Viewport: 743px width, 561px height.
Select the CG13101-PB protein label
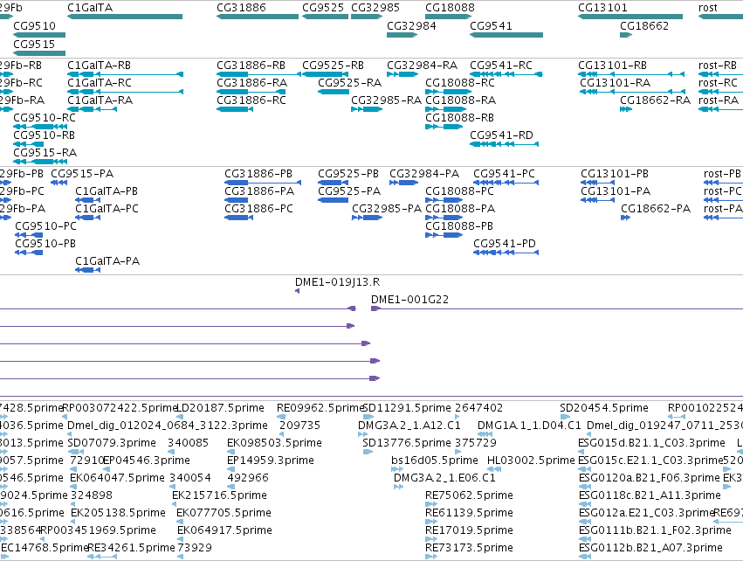(x=615, y=174)
